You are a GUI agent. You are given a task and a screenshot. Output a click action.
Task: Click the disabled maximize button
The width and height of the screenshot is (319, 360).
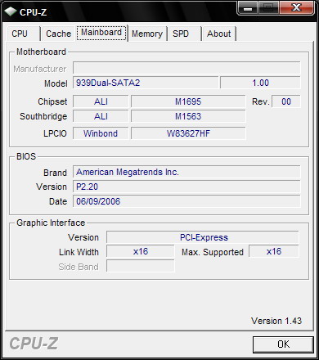pyautogui.click(x=268, y=8)
